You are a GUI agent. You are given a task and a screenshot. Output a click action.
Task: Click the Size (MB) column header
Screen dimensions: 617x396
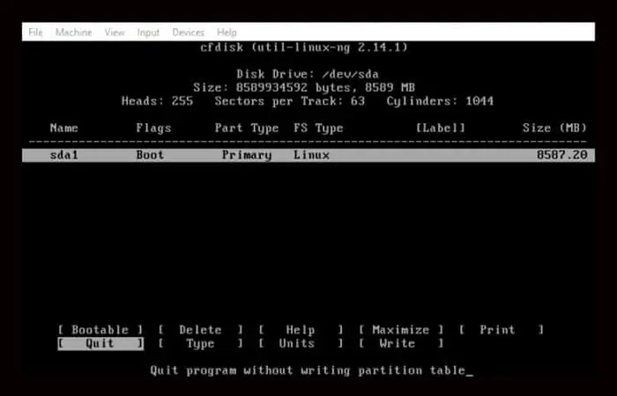point(554,128)
